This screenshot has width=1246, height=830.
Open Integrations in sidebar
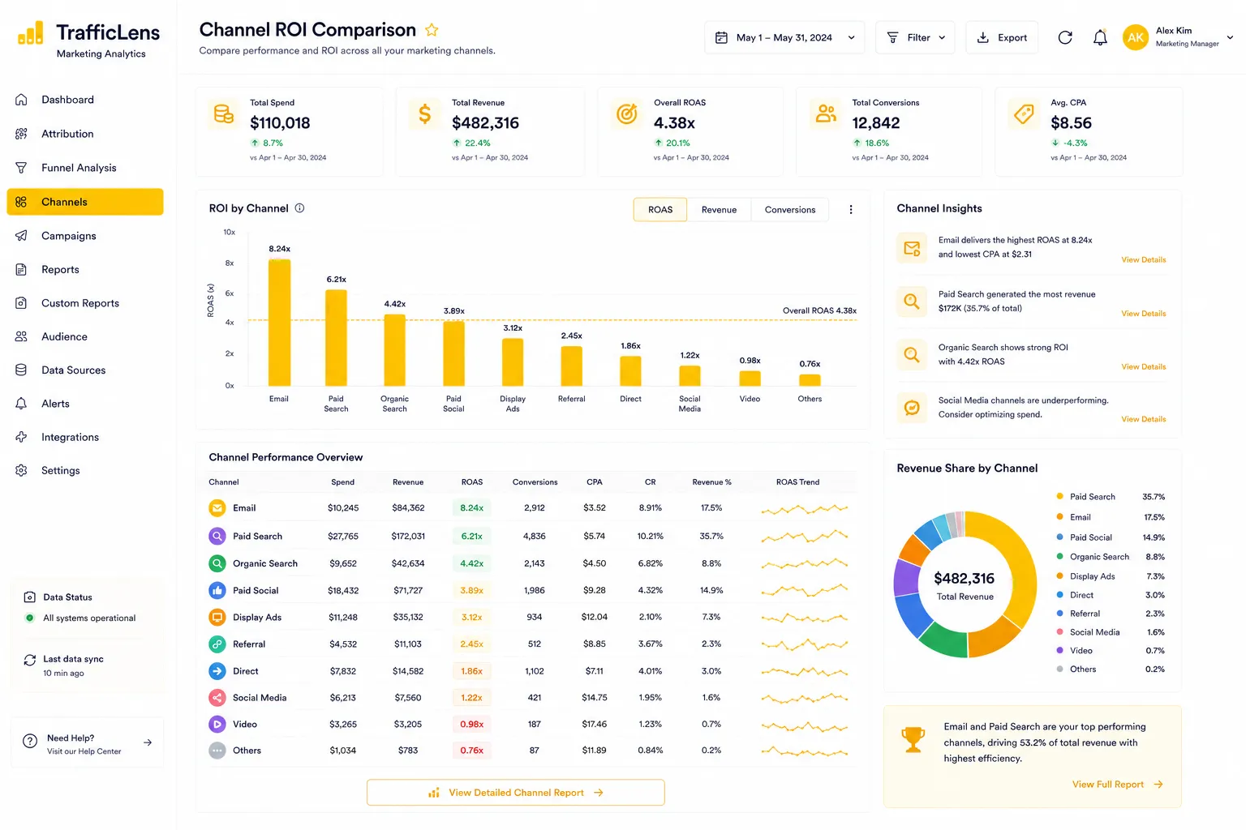tap(85, 437)
